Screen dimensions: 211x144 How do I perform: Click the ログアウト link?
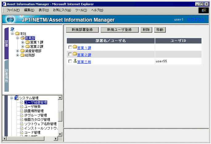click(196, 20)
